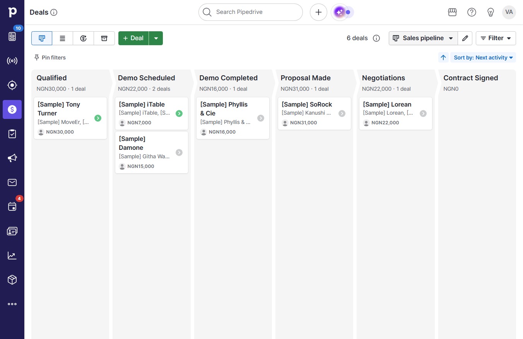Open the AI assistant sparkle icon
The height and width of the screenshot is (339, 523).
click(340, 12)
